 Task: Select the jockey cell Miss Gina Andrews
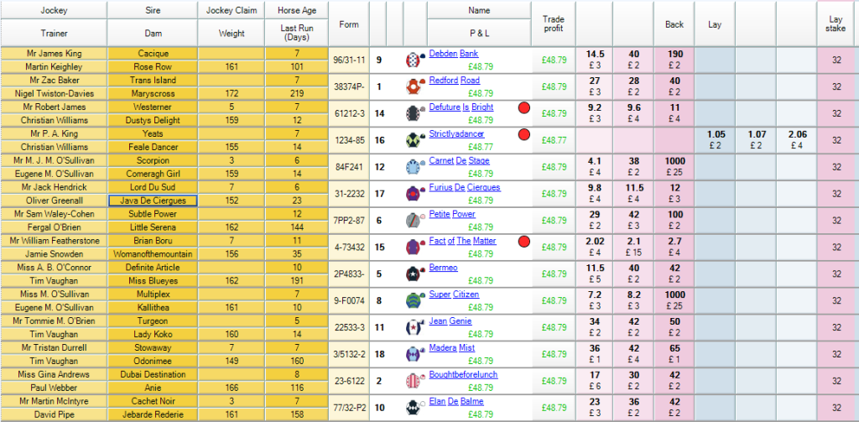coord(54,374)
